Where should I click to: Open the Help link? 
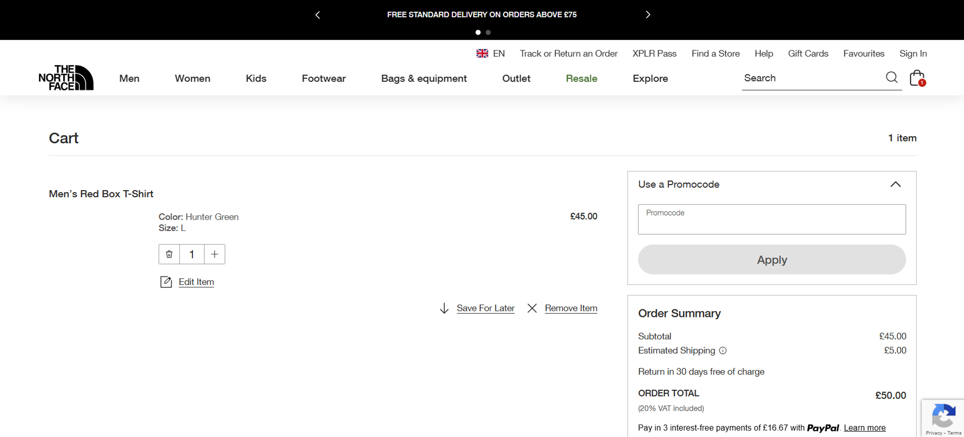764,53
